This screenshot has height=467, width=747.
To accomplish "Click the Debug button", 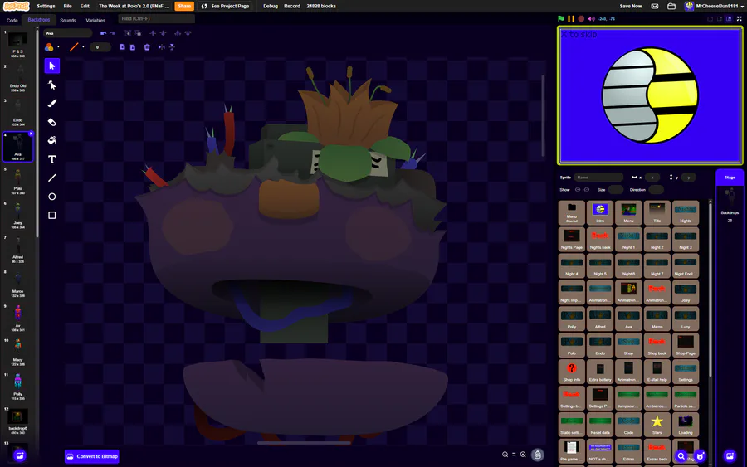I will tap(270, 6).
